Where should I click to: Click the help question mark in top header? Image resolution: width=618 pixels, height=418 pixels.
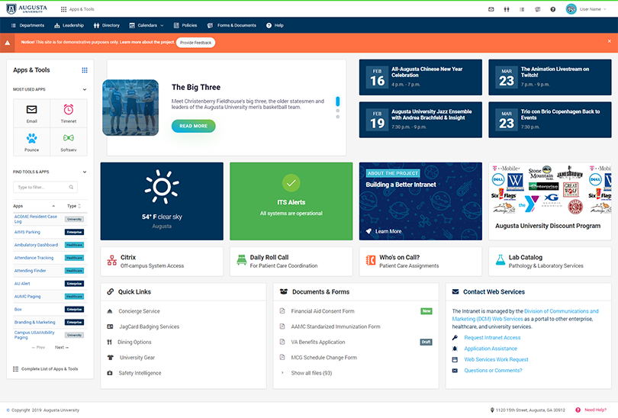coord(553,9)
